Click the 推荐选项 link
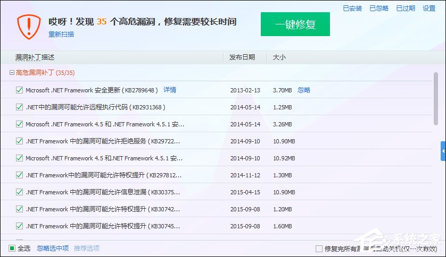 tap(87, 248)
